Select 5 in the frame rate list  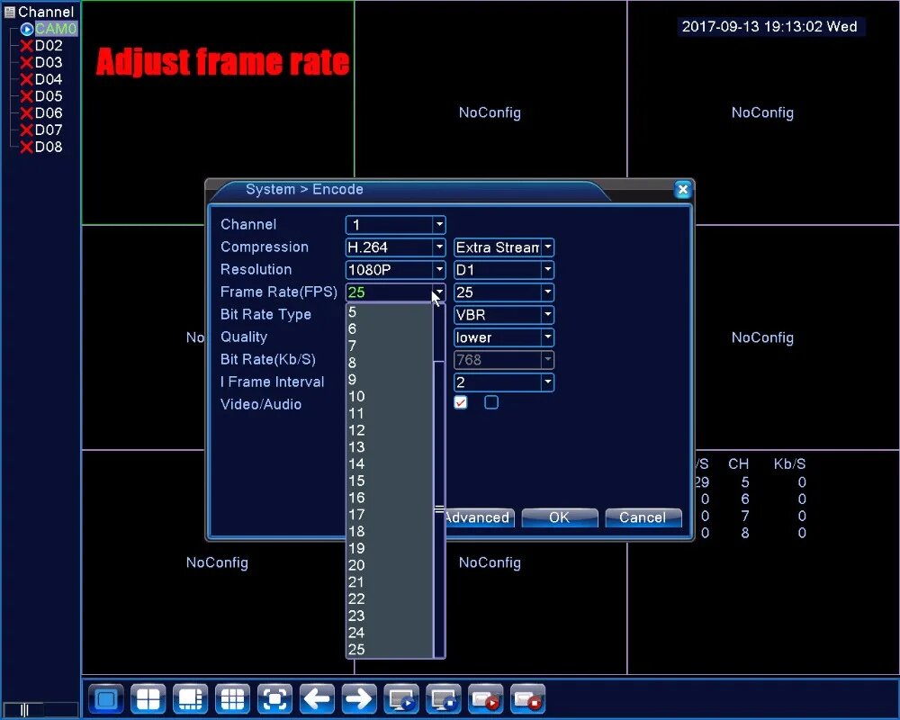coord(390,312)
